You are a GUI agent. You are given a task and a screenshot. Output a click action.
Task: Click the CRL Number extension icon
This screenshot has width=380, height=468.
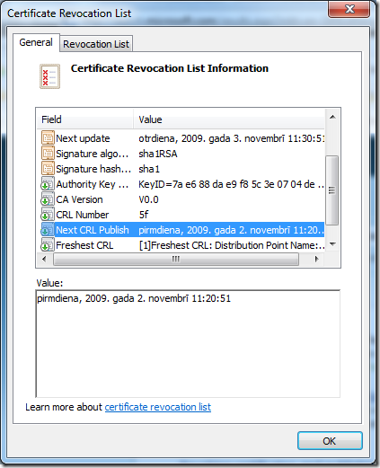[48, 215]
